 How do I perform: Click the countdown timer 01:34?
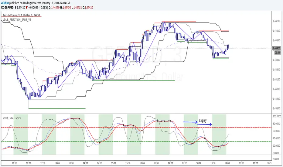pyautogui.click(x=278, y=53)
